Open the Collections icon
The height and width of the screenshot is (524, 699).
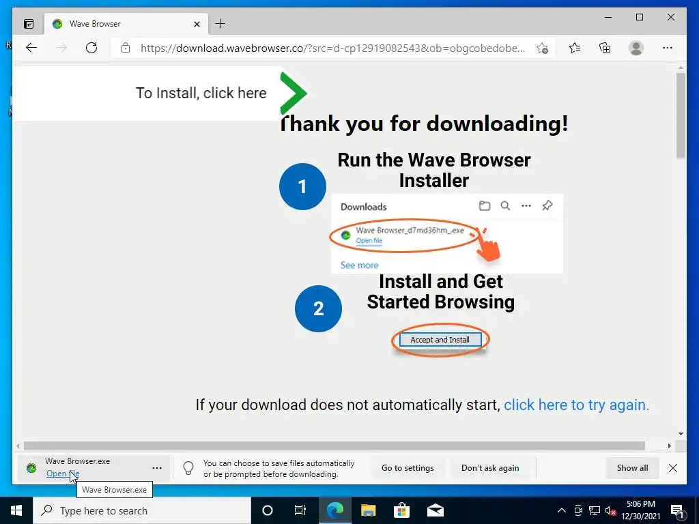click(x=605, y=48)
